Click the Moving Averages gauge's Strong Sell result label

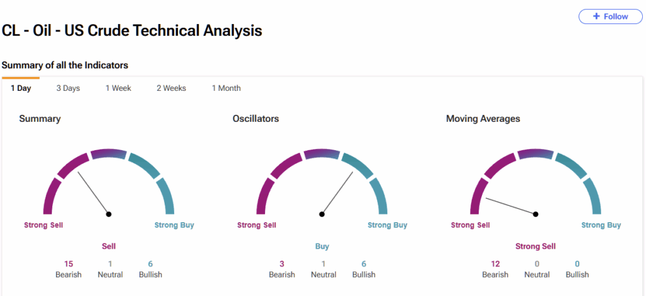536,246
